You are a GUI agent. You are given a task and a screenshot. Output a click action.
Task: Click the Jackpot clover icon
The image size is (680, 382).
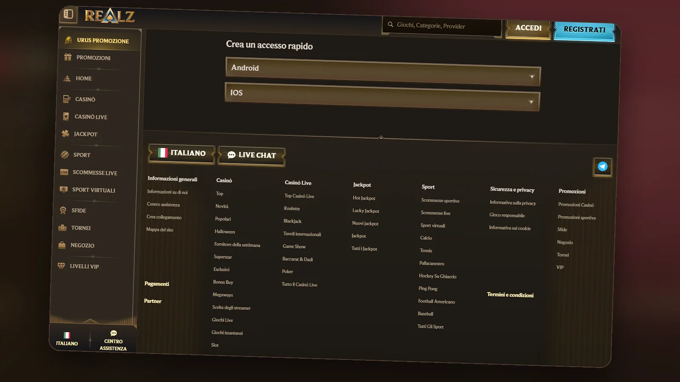(x=65, y=134)
